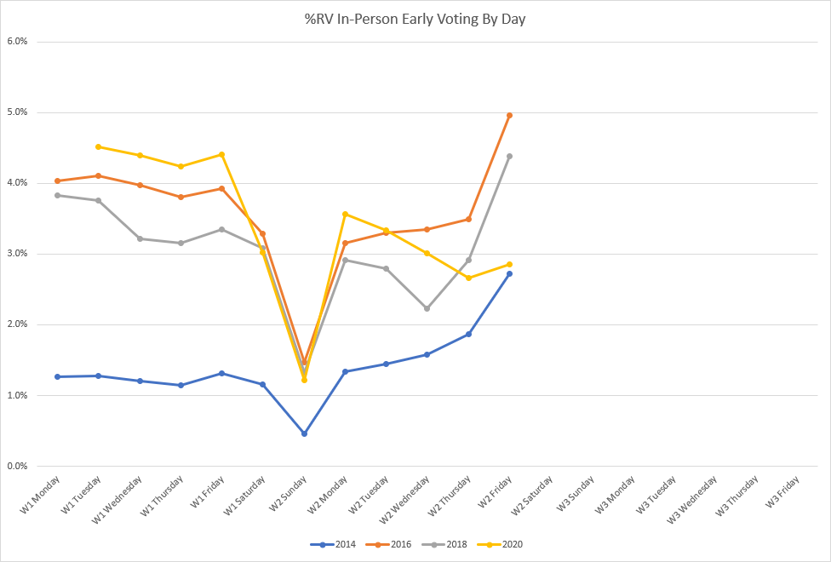
Task: Click the 2020 W1 Friday data point
Action: coord(221,155)
